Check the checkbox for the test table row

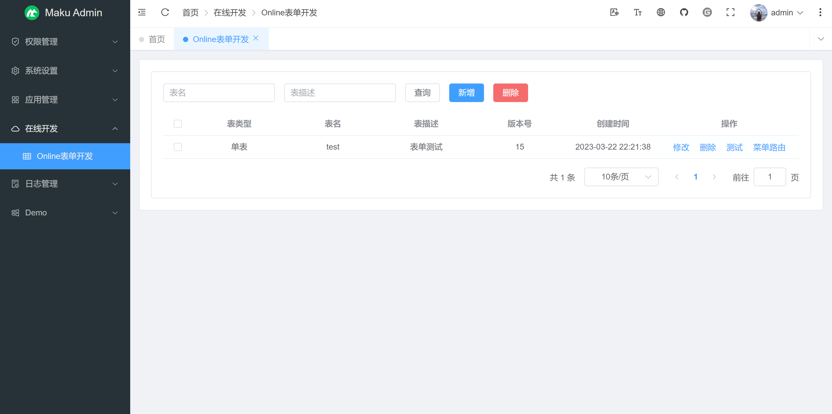pos(178,147)
